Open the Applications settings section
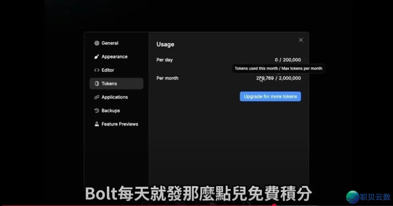This screenshot has width=393, height=206. [x=116, y=97]
